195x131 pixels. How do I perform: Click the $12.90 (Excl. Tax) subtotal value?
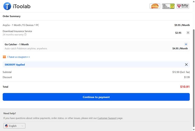point(181,72)
